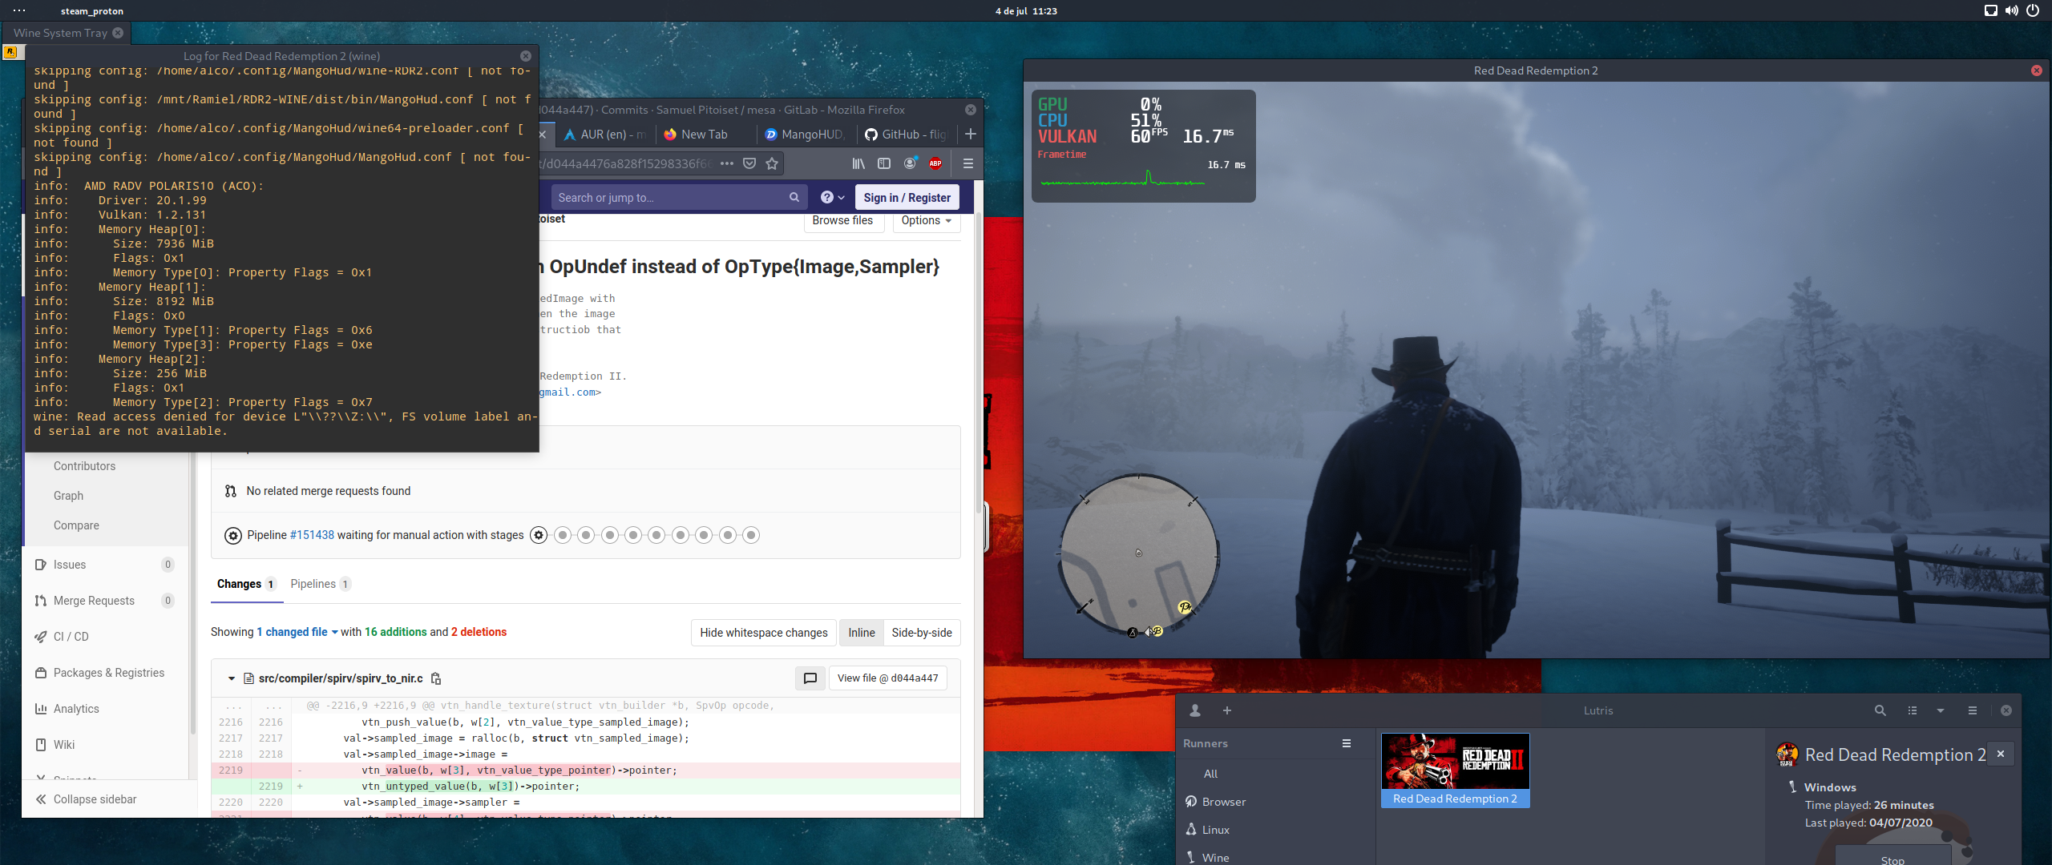Select the Side-by-side diff view
The height and width of the screenshot is (865, 2052).
[x=922, y=633]
